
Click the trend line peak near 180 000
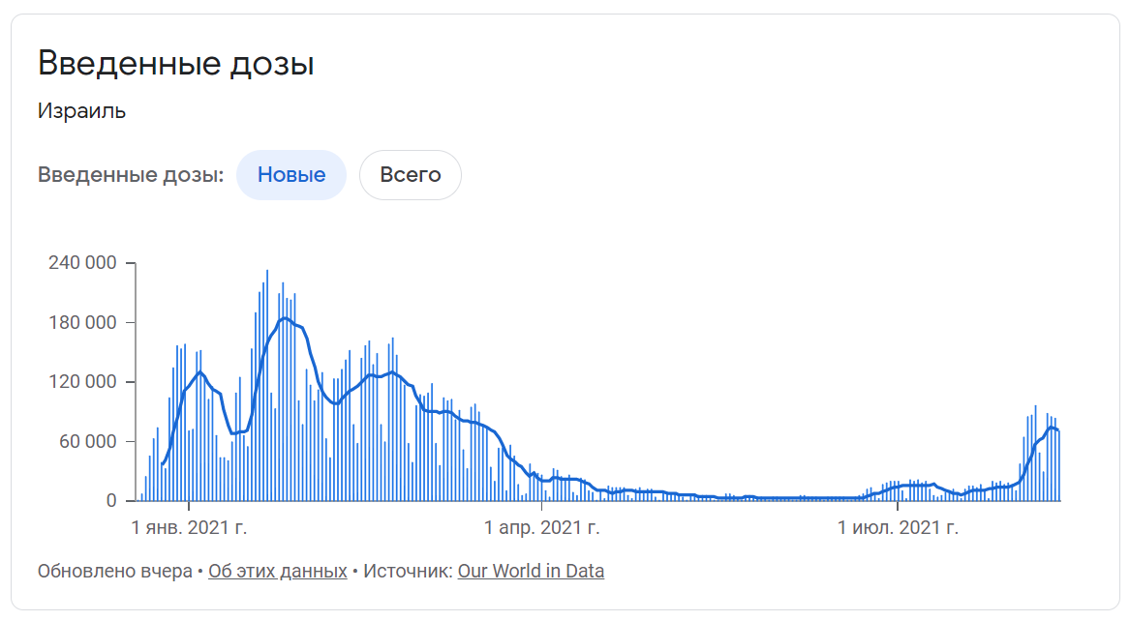tap(286, 318)
